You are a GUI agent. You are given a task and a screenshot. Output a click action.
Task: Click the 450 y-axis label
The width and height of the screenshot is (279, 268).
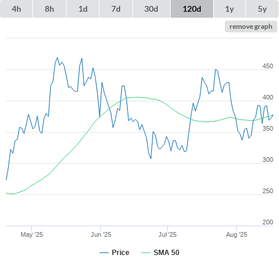[x=268, y=66]
